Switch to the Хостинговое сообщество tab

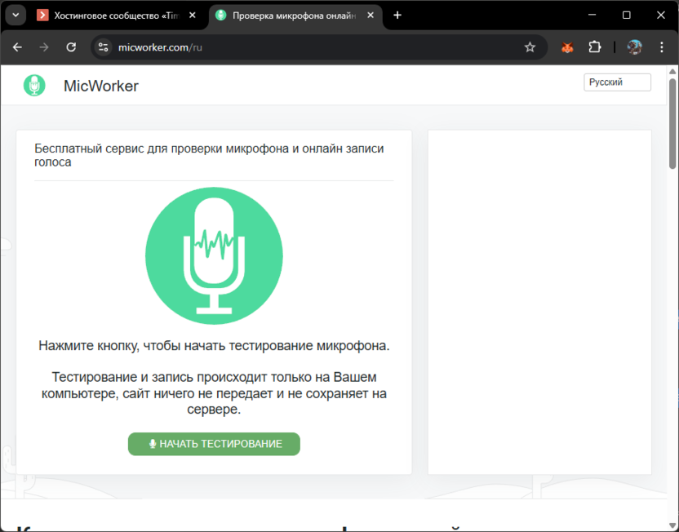pos(117,16)
